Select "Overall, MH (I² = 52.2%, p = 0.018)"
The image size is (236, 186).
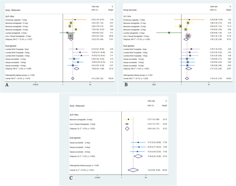click(x=18, y=78)
